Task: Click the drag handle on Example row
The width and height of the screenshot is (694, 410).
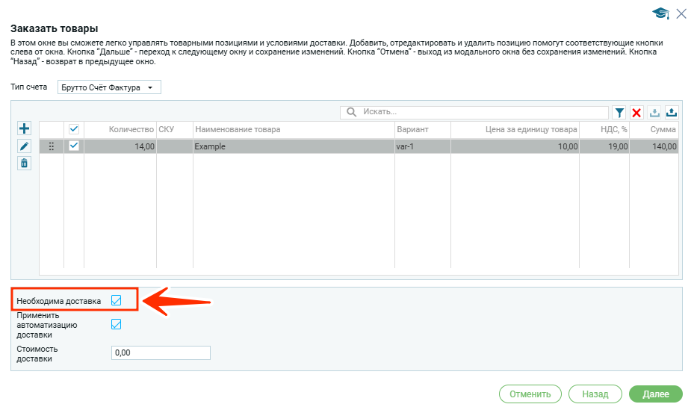Action: click(52, 146)
